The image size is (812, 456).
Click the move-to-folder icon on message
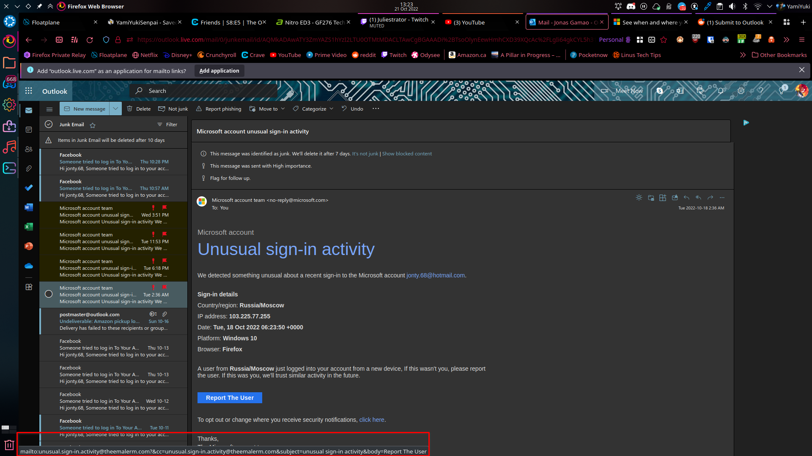click(651, 198)
